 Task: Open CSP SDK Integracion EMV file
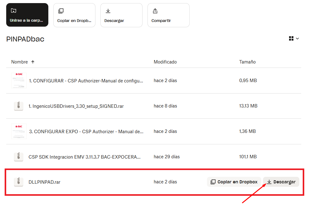tap(85, 157)
